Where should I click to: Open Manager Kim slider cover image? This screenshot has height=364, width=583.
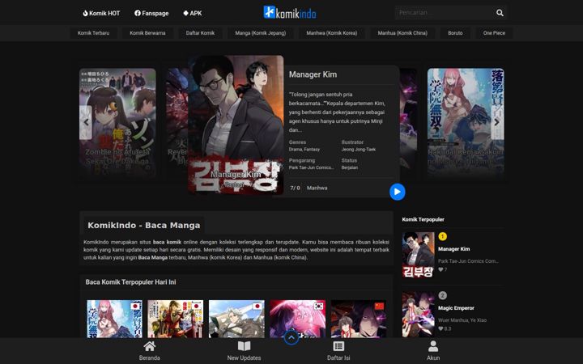(x=236, y=125)
